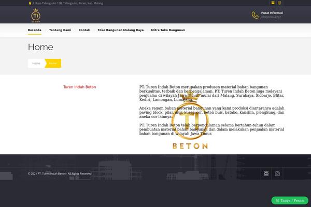Viewport: 311px width, 207px height.
Task: Click the yellow active Home breadcrumb
Action: pyautogui.click(x=53, y=63)
